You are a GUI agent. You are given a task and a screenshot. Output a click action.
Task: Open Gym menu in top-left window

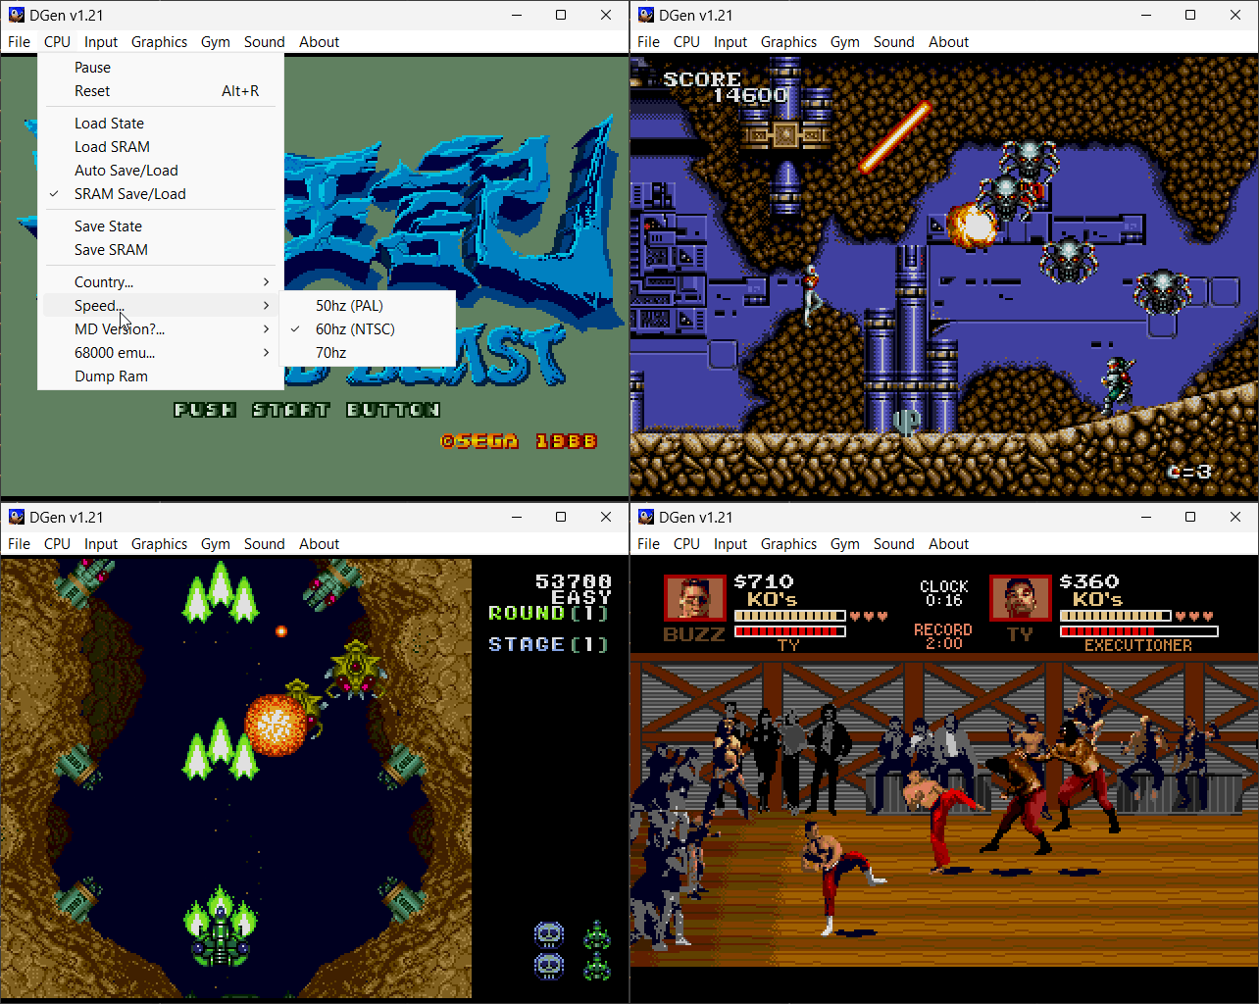tap(216, 42)
